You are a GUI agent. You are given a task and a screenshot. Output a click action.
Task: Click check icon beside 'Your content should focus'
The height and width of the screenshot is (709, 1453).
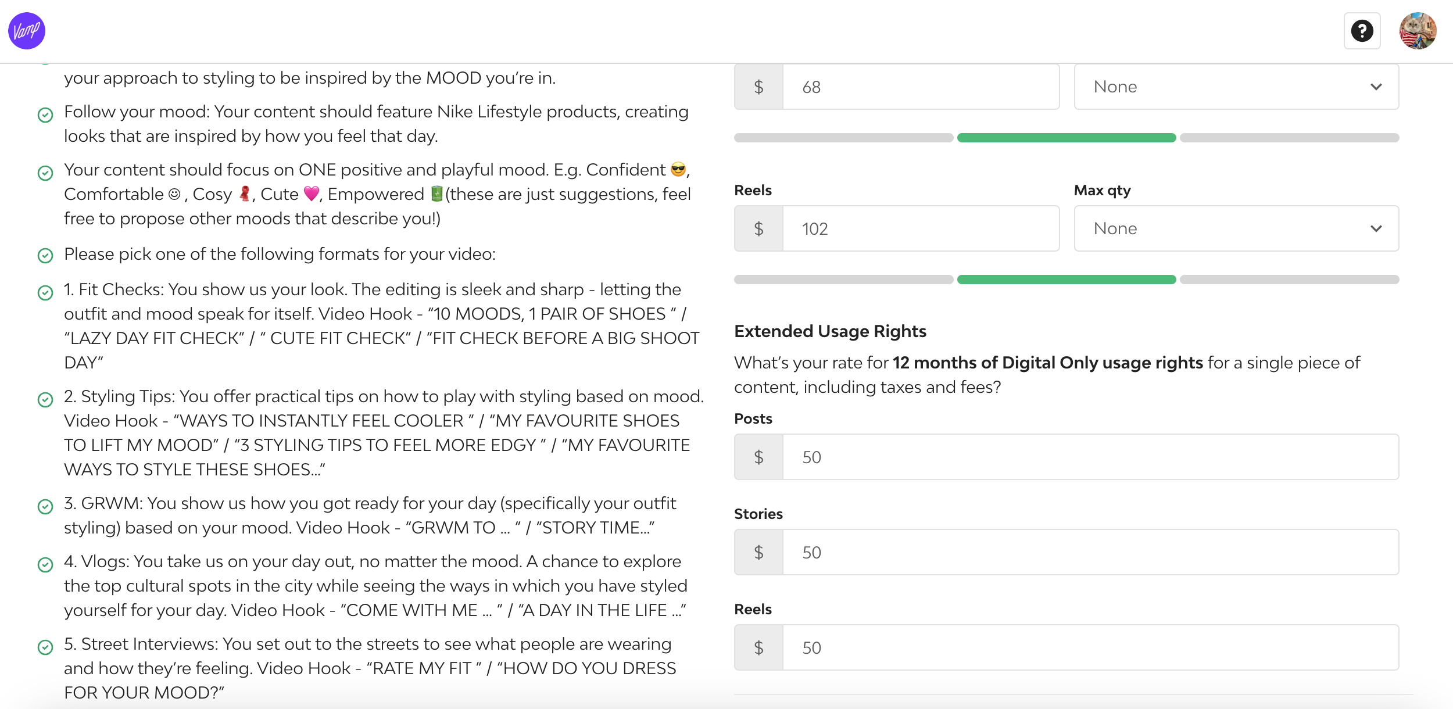coord(45,173)
